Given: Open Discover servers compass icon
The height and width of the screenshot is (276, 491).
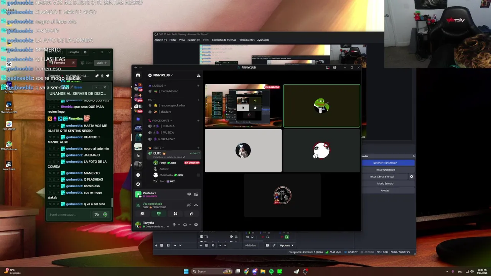Looking at the screenshot, I should (138, 184).
